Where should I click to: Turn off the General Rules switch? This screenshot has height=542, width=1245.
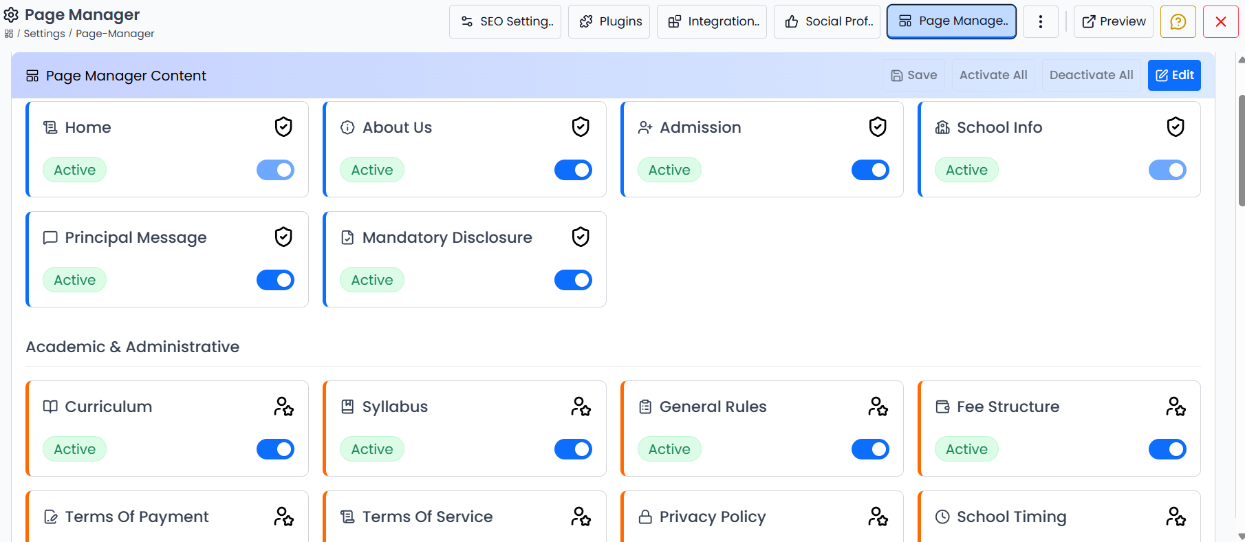870,449
